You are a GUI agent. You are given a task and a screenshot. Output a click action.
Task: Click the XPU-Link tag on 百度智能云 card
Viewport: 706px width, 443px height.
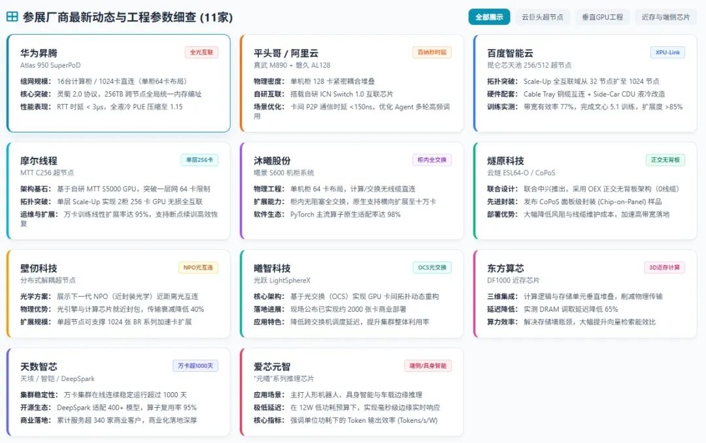click(x=667, y=52)
